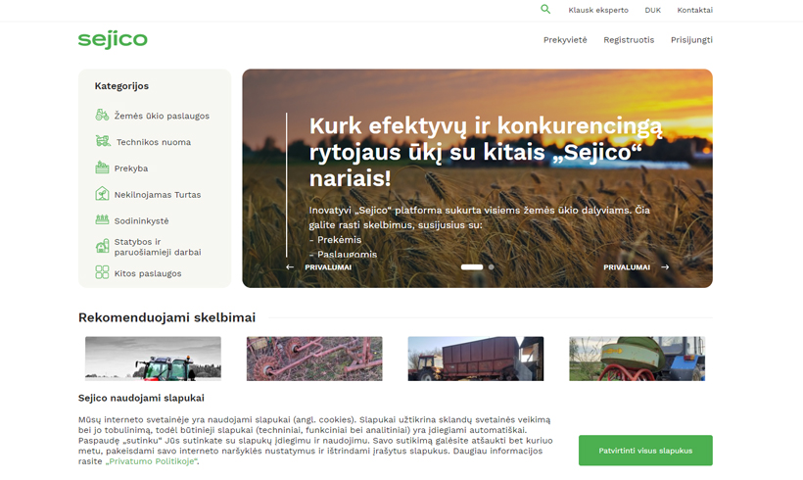Screen dimensions: 803x480
Task: Open the DUK page
Action: (x=652, y=10)
